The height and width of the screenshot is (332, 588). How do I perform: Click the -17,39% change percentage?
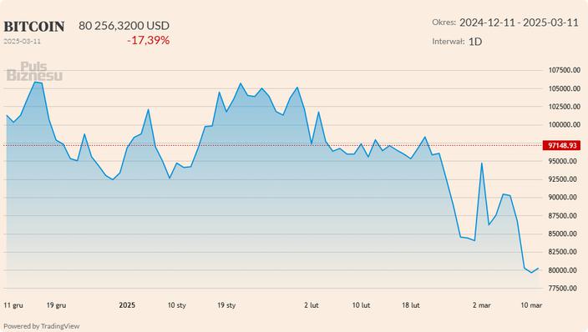click(x=149, y=40)
